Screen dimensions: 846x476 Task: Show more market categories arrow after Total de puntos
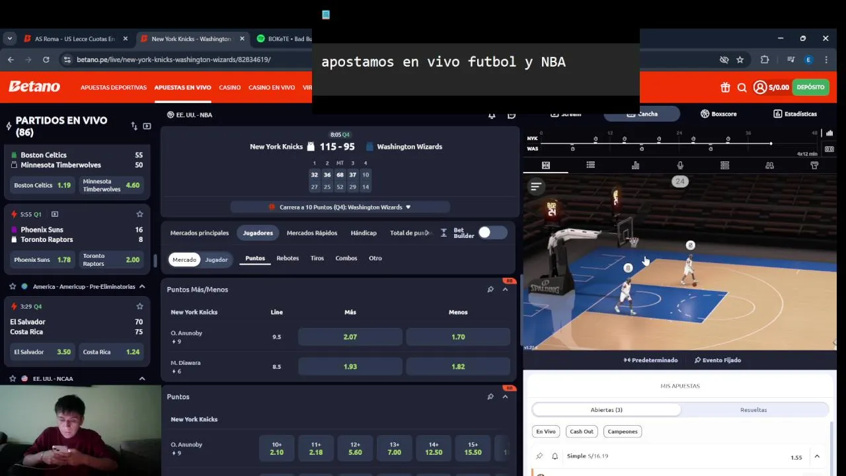click(x=427, y=233)
